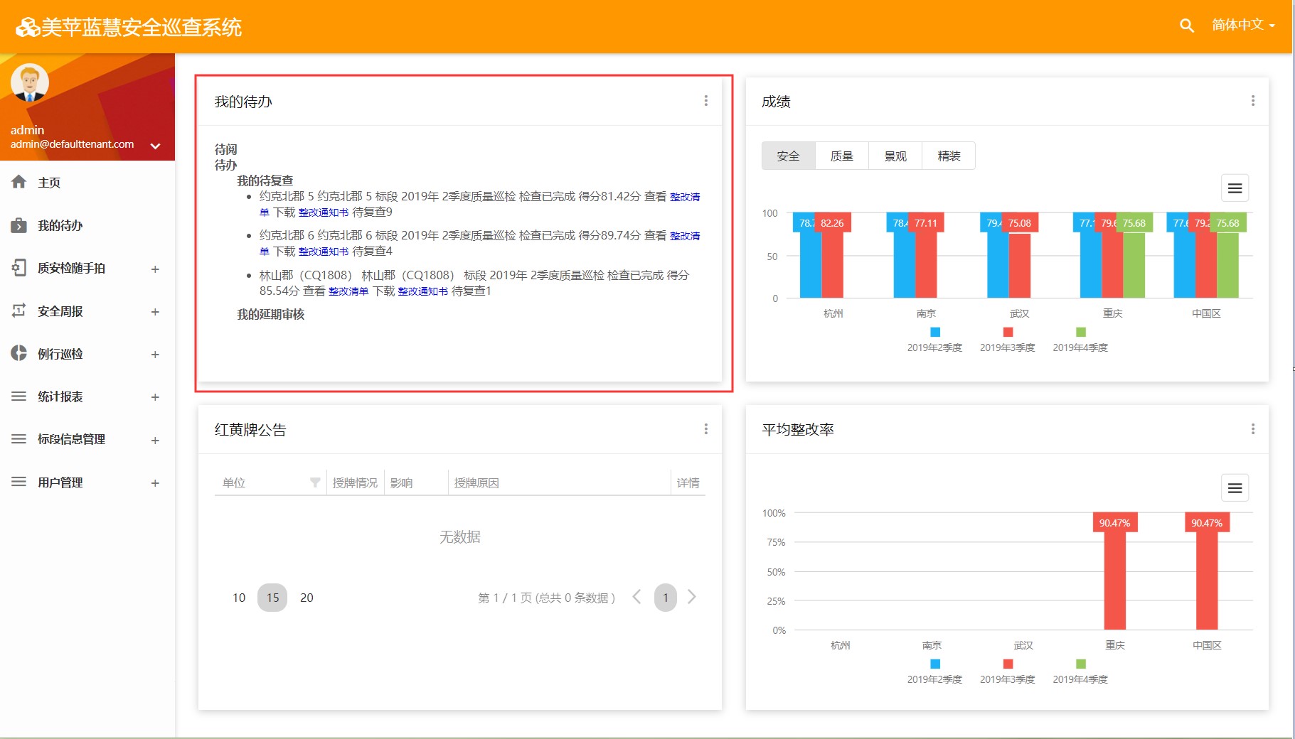Viewport: 1295px width, 739px height.
Task: Open the 红黄牌公告 card three-dot menu
Action: pyautogui.click(x=705, y=429)
